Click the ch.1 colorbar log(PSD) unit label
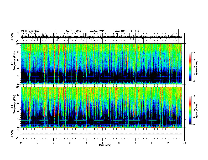Screen dimensions: 208x160 [197, 68]
